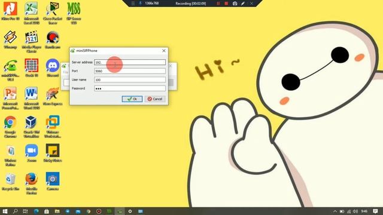Open Windows taskbar search
The width and height of the screenshot is (383, 215).
15,211
